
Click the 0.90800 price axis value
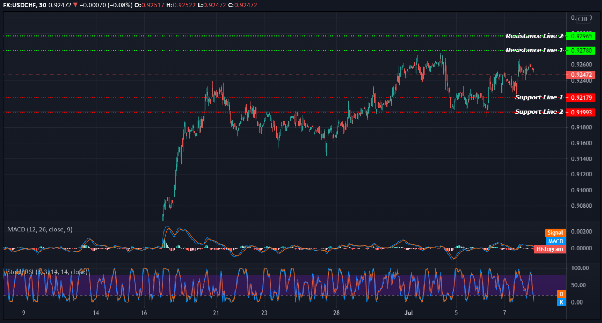pos(581,206)
